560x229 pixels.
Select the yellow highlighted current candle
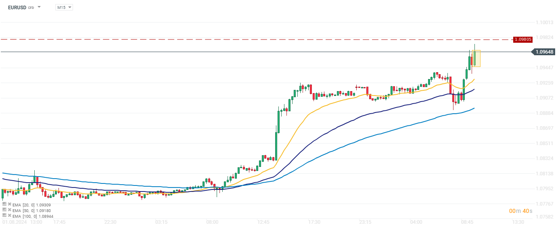tap(476, 58)
